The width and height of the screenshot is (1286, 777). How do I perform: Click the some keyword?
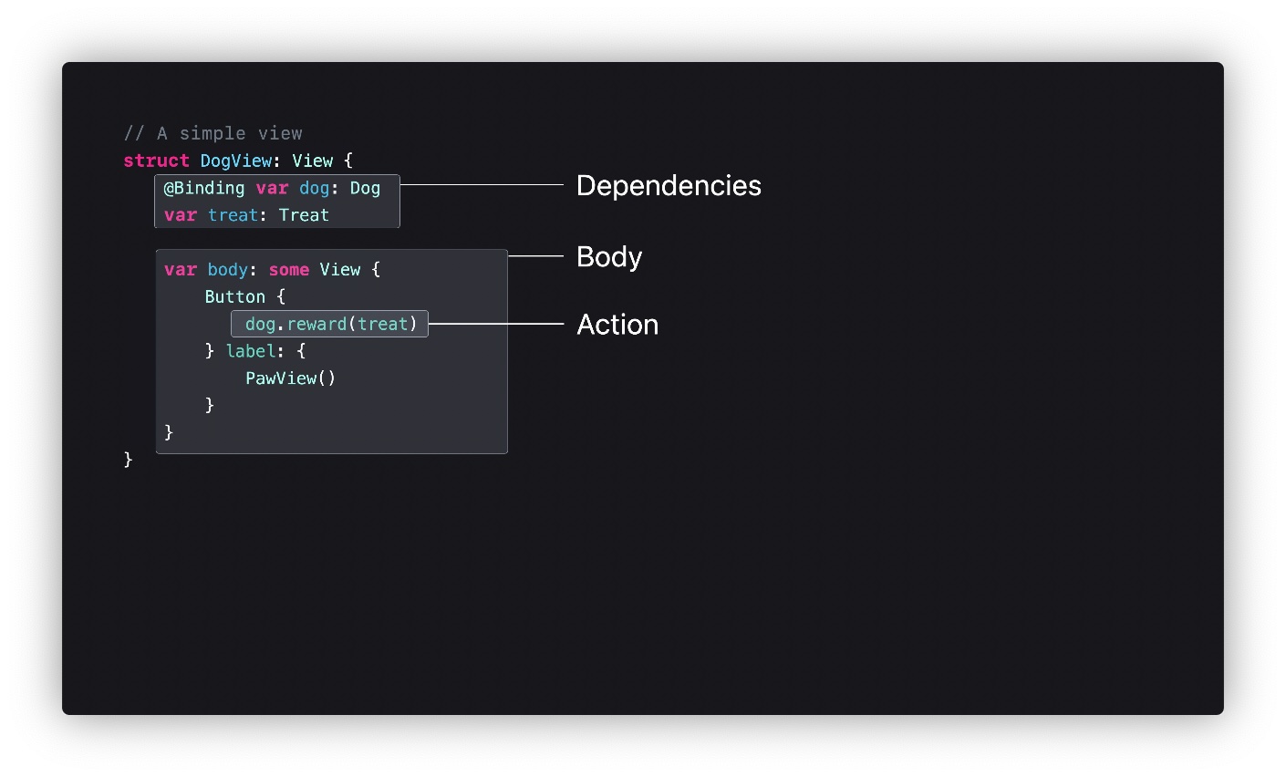[288, 270]
